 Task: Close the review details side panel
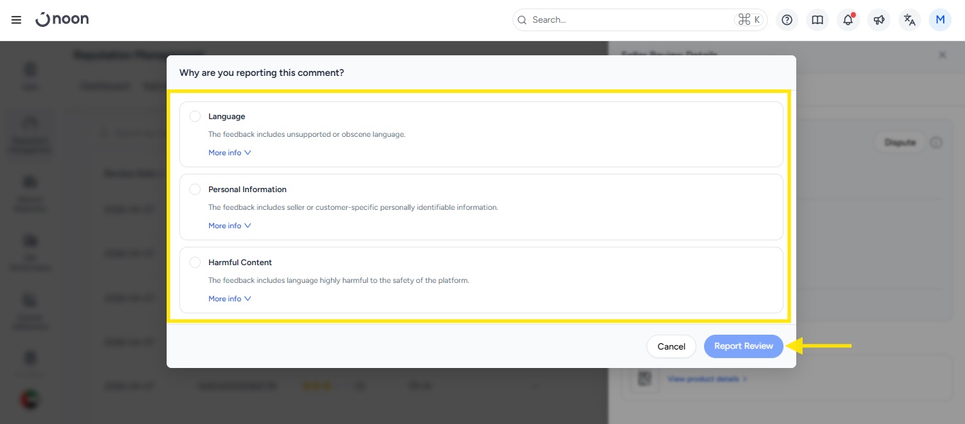point(942,55)
